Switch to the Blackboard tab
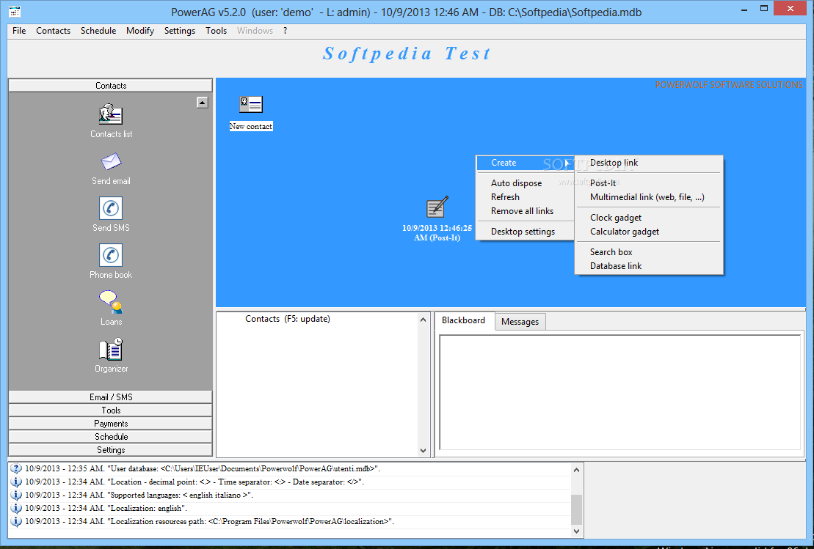Screen dimensions: 814x549 464,320
